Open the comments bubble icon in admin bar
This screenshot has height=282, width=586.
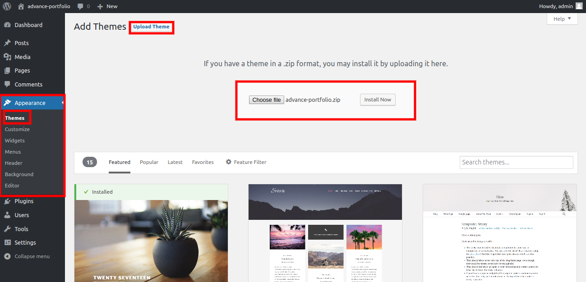(x=80, y=6)
